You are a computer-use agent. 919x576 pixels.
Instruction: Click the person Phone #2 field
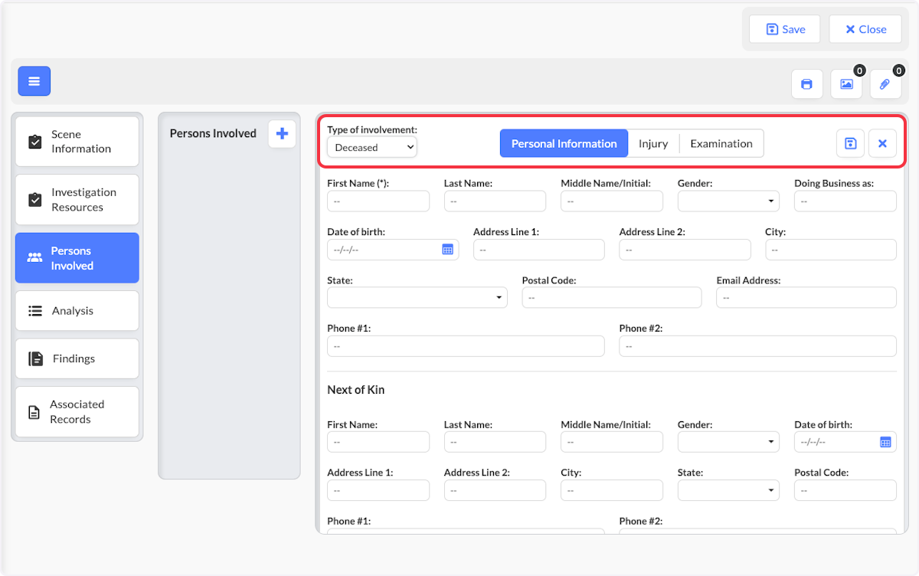758,346
